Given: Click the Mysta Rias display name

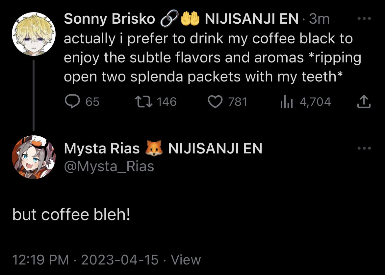Looking at the screenshot, I should (x=102, y=149).
